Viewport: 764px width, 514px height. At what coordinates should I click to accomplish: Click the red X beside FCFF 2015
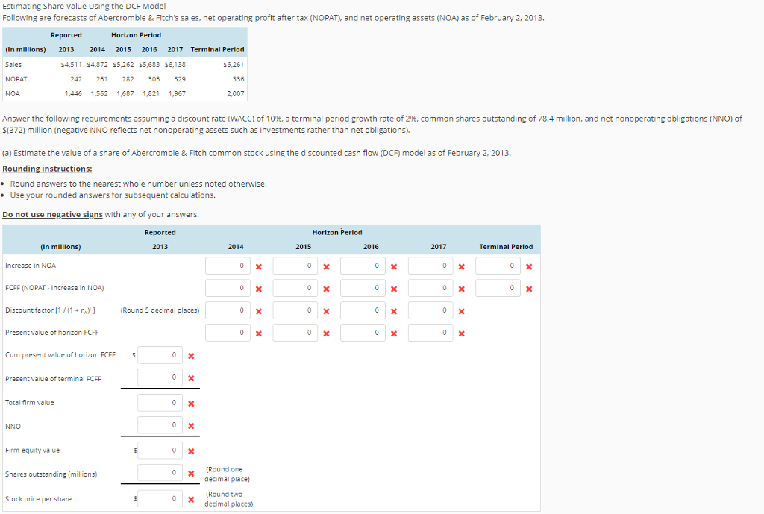tap(325, 287)
